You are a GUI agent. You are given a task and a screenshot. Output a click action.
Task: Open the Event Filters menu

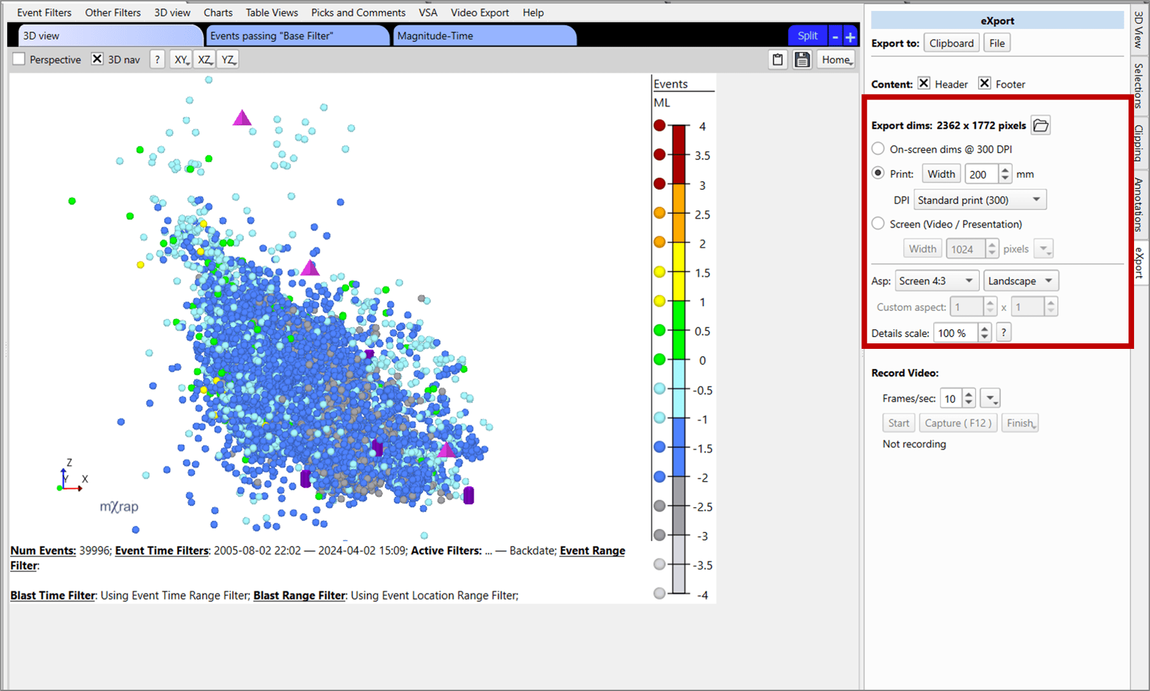click(x=44, y=12)
